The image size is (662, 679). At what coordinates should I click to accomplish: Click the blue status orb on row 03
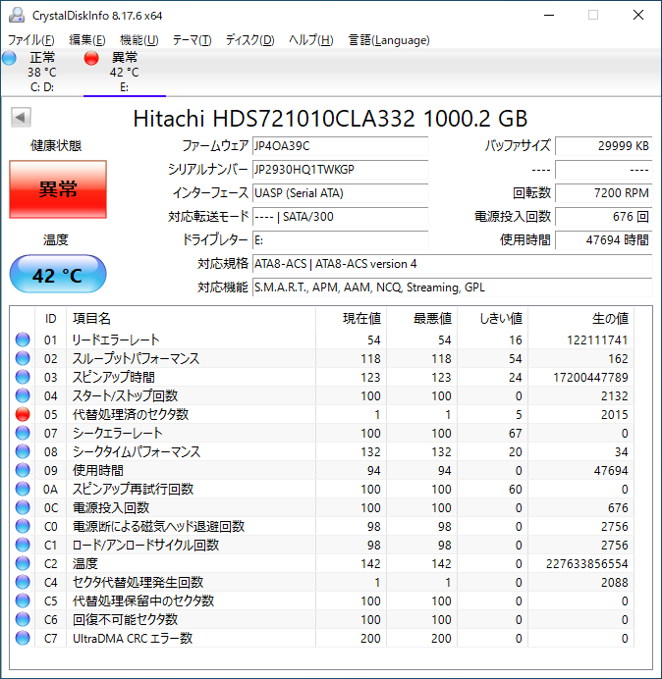23,377
